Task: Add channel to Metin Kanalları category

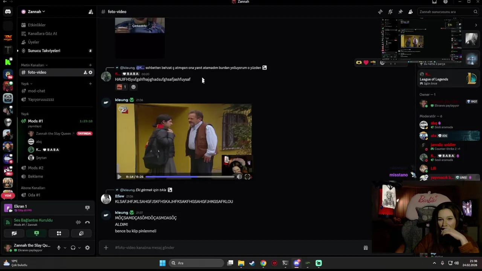Action: (x=90, y=65)
